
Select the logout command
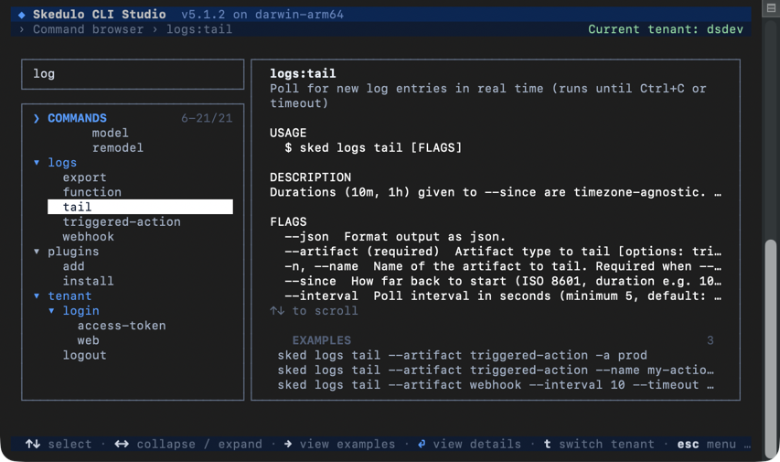[x=84, y=356]
